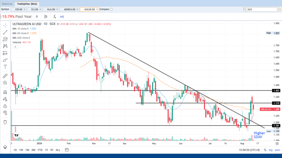Click the MA 50 close indicator legend
Viewport: 282px width, 158px height.
pyautogui.click(x=24, y=33)
